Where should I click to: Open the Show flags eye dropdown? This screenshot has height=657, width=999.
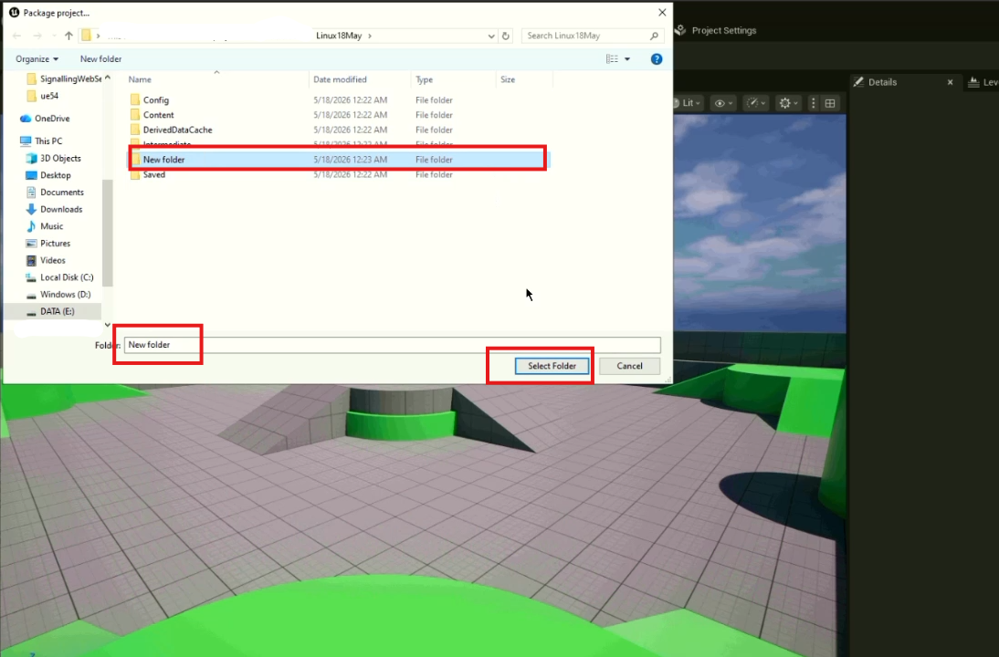click(x=723, y=103)
